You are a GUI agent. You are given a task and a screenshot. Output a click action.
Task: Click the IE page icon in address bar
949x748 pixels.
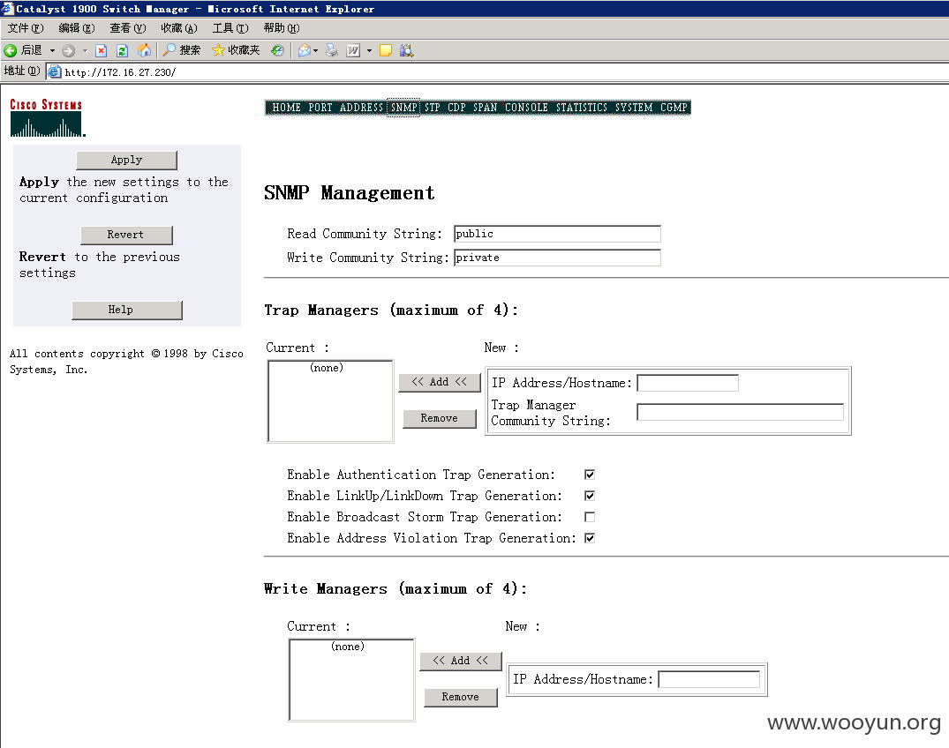[x=55, y=72]
